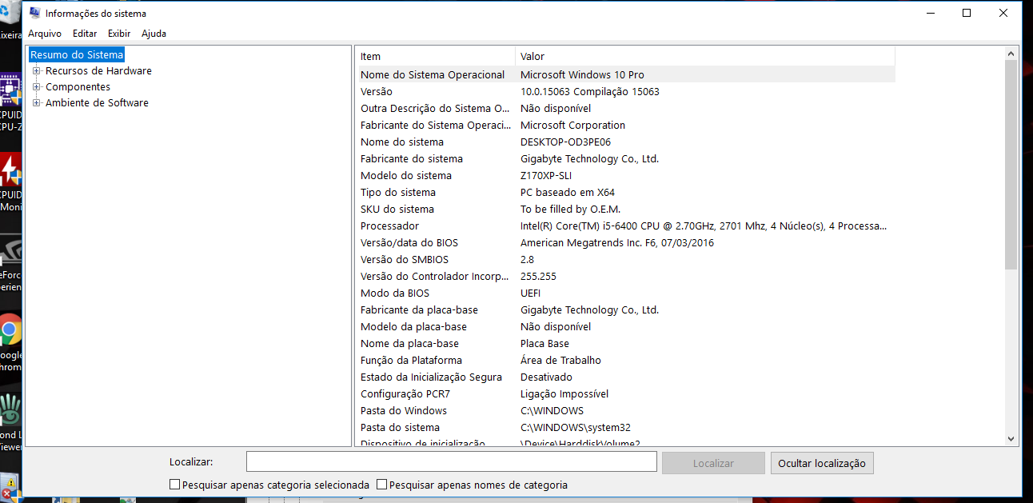Image resolution: width=1033 pixels, height=503 pixels.
Task: Select Recursos de Hardware tree item
Action: (98, 71)
